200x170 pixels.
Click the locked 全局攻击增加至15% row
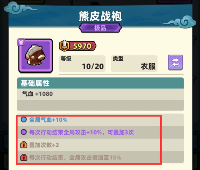coord(100,157)
